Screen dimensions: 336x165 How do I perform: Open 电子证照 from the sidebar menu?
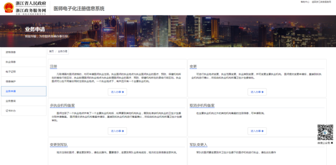point(11,72)
